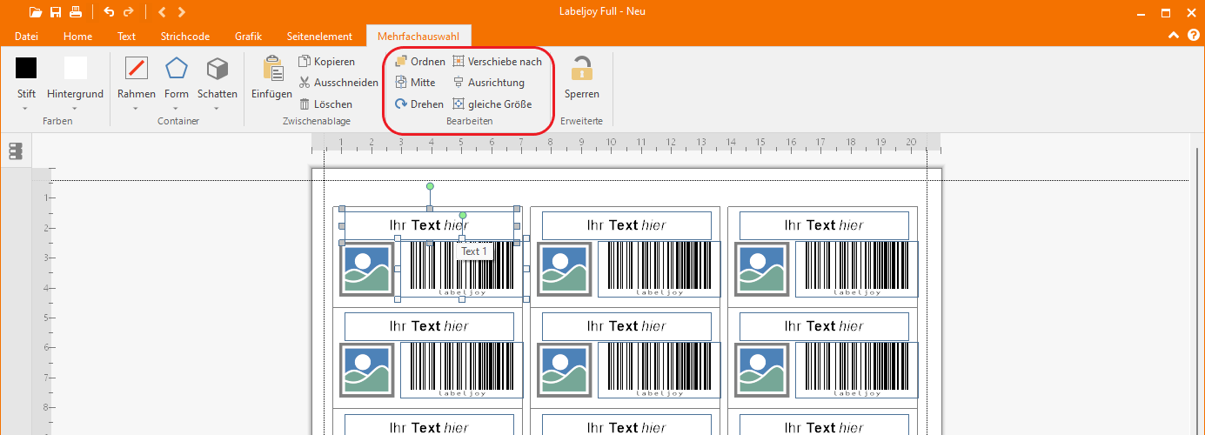Click the Ausrichtung alignment button
Screen dimensions: 1205x435
(x=488, y=83)
